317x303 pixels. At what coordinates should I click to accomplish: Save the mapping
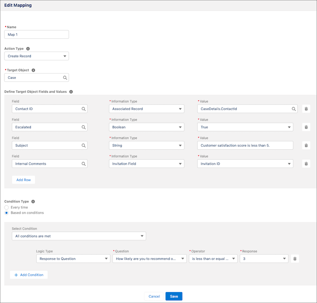174,296
